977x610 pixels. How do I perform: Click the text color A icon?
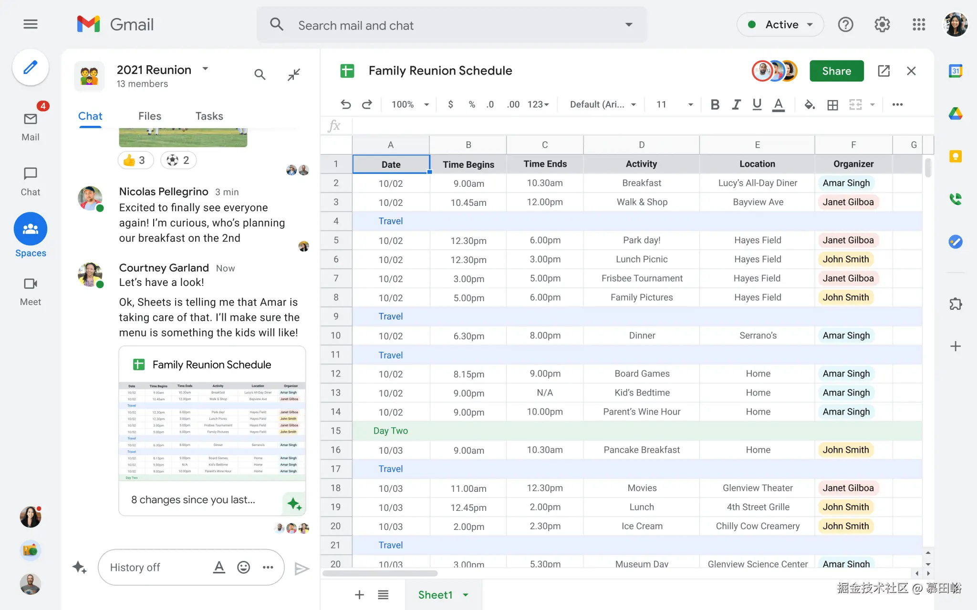778,104
